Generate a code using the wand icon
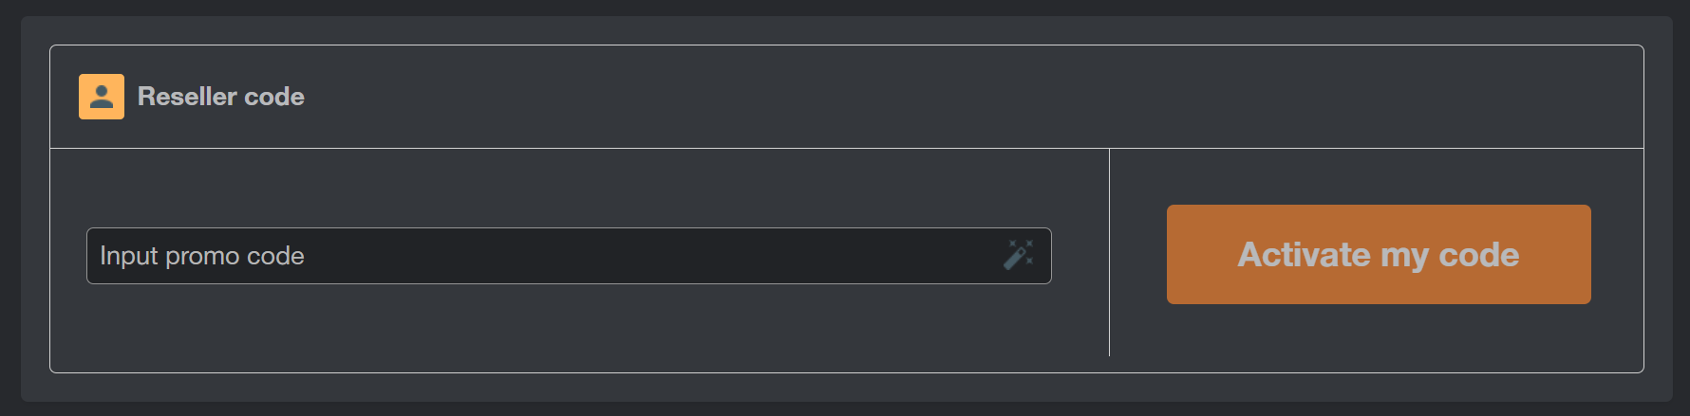The height and width of the screenshot is (416, 1690). (x=1019, y=255)
